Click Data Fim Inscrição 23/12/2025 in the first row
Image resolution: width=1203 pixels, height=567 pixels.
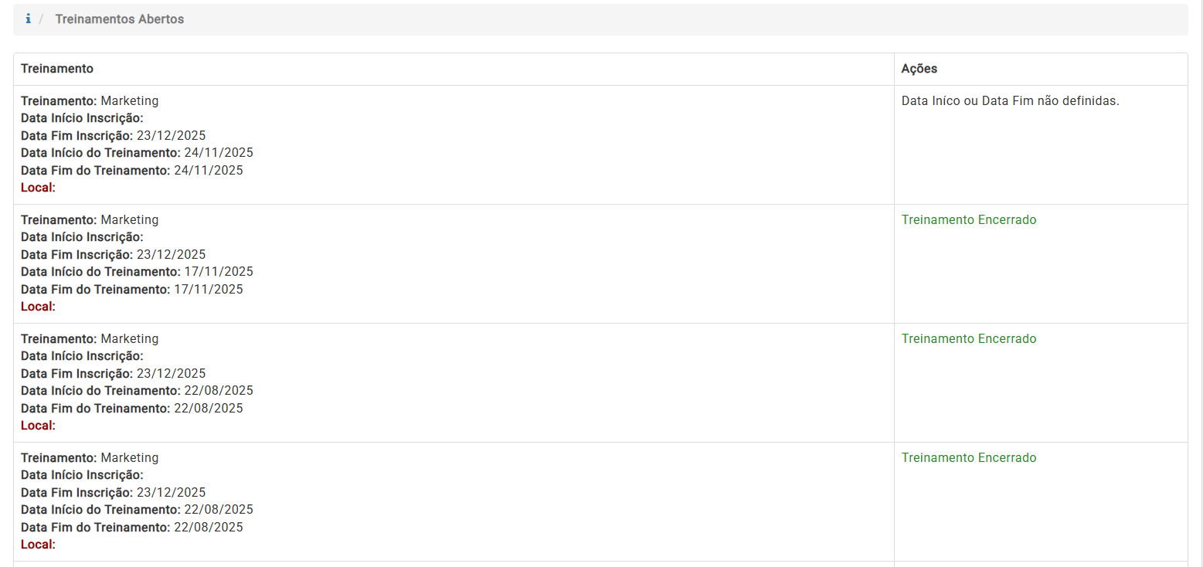pyautogui.click(x=113, y=136)
